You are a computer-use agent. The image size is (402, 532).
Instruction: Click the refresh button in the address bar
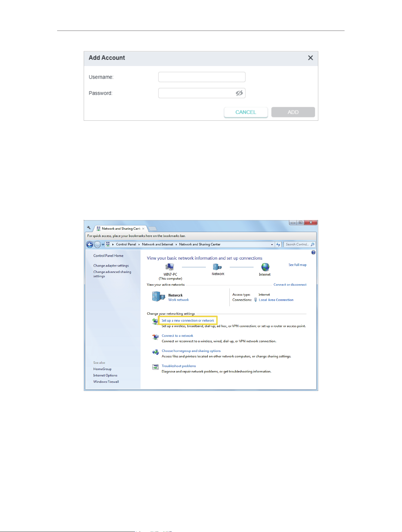click(x=278, y=245)
